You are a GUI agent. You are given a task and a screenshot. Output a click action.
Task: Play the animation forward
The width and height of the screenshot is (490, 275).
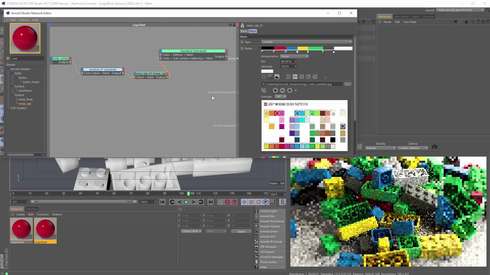[x=186, y=202]
